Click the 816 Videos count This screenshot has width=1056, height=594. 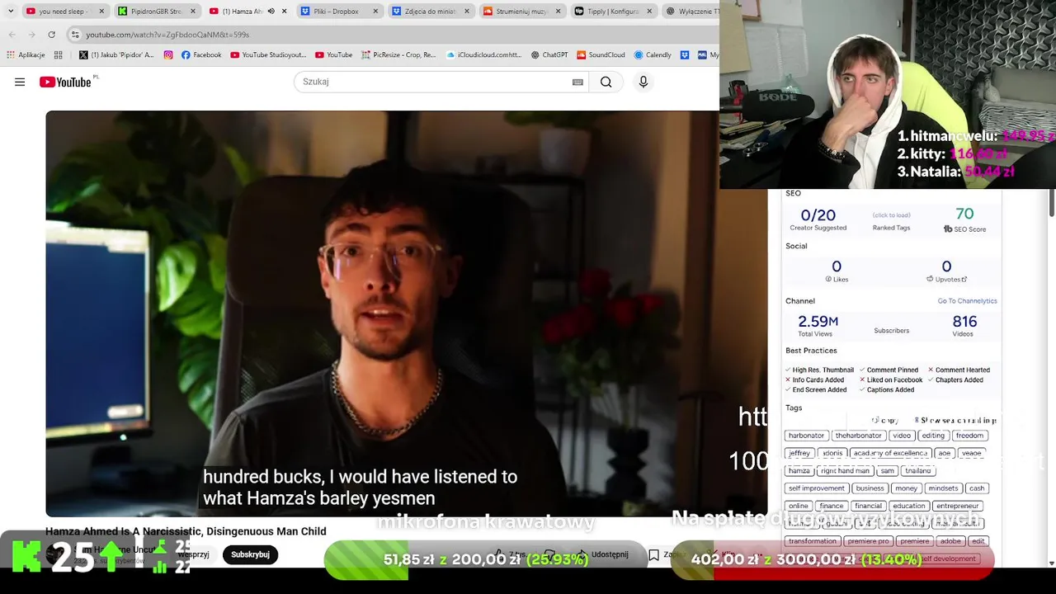[964, 322]
